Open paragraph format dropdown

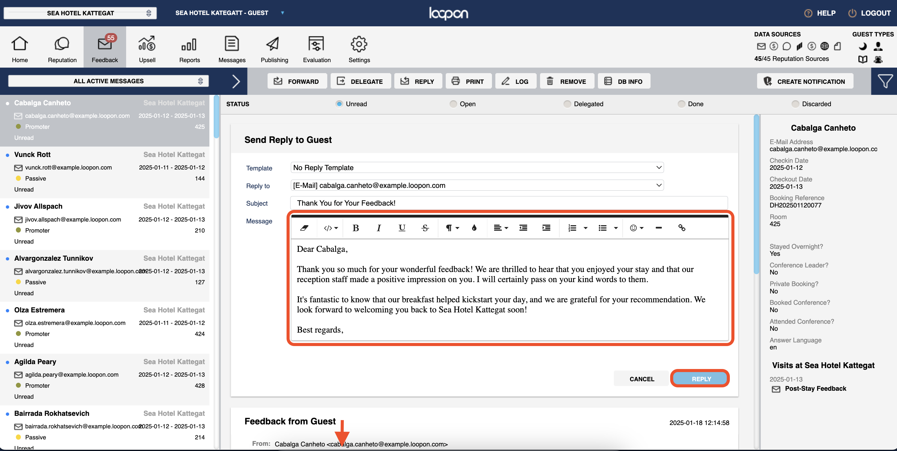(x=452, y=228)
